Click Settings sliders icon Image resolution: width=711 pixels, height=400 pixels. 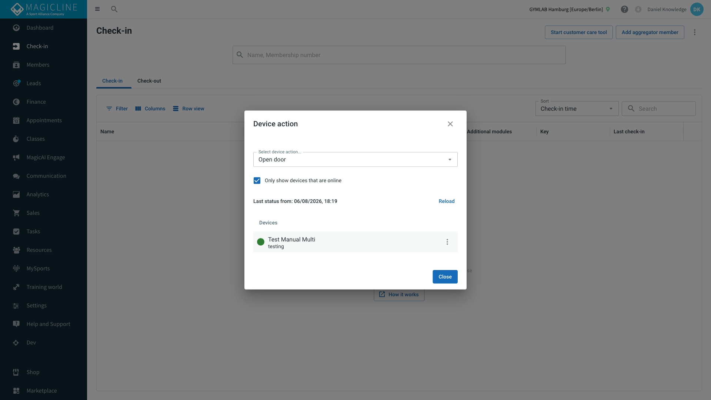coord(16,306)
